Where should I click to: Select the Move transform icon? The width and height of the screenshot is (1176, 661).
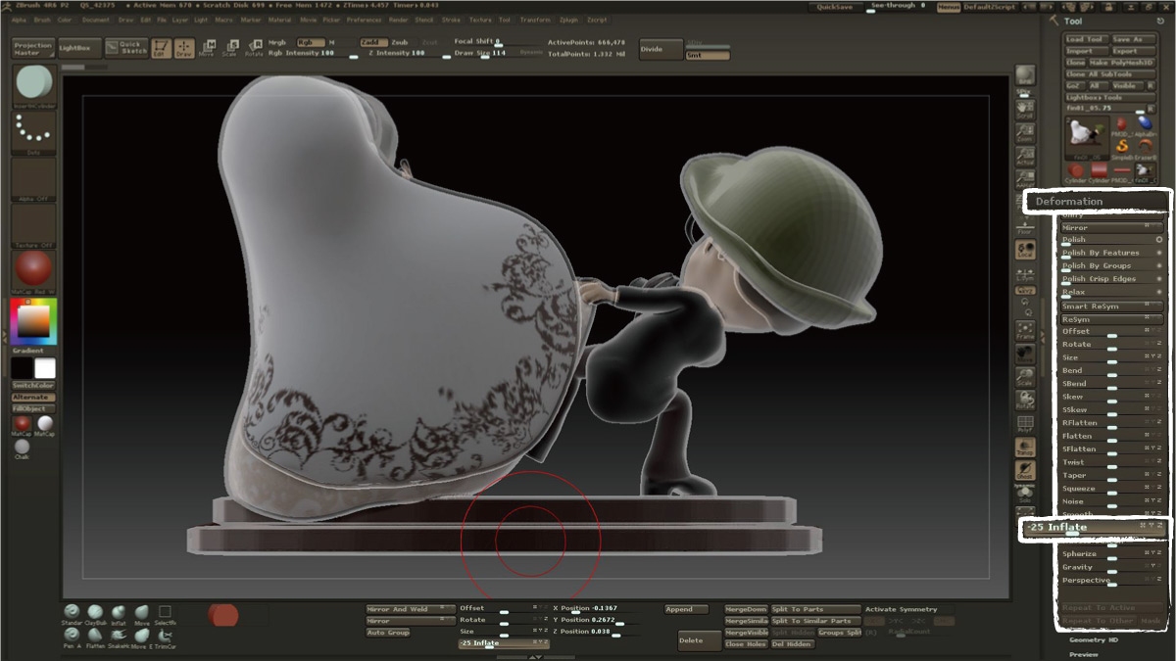pyautogui.click(x=209, y=47)
